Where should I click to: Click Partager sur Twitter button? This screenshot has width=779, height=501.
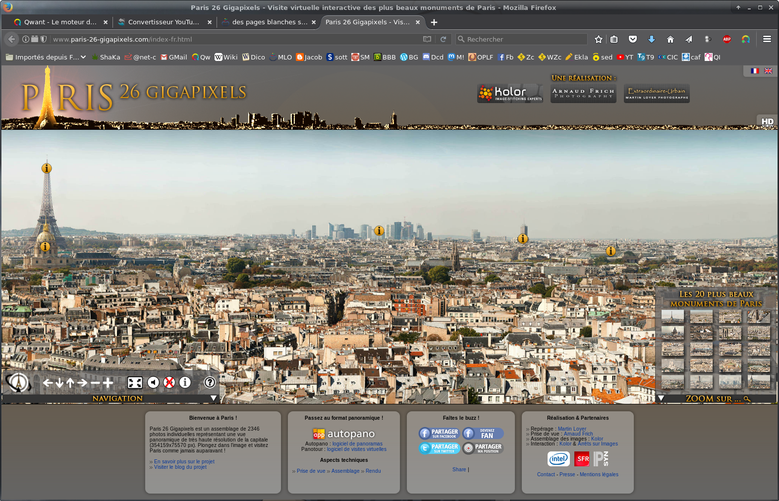[x=440, y=448]
